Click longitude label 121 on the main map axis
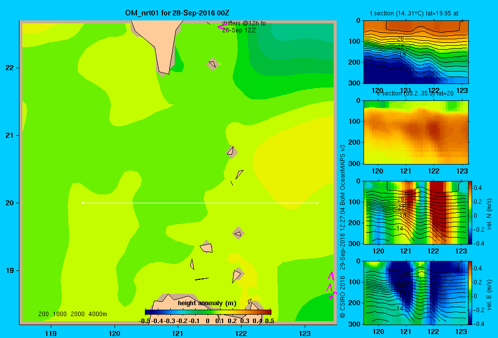This screenshot has width=498, height=338. 178,333
